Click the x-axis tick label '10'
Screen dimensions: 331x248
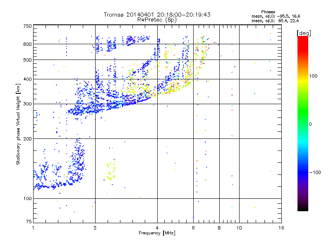tap(239, 228)
